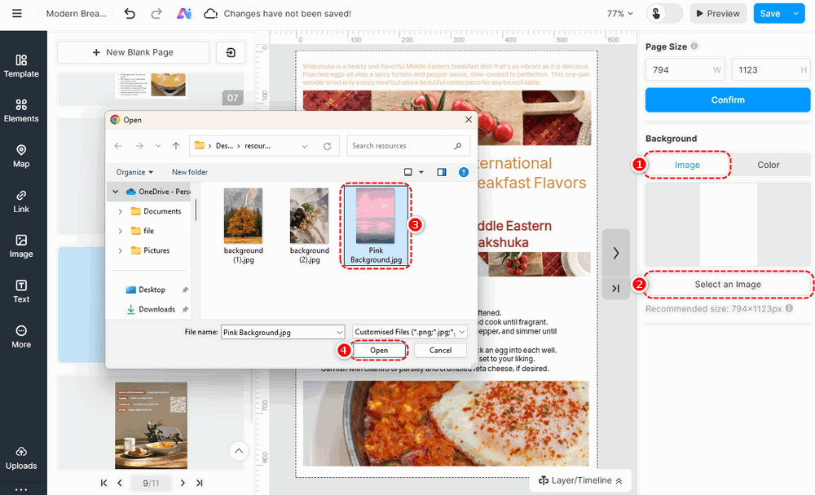Click the refresh icon in Open dialog
The image size is (815, 495).
click(x=327, y=146)
